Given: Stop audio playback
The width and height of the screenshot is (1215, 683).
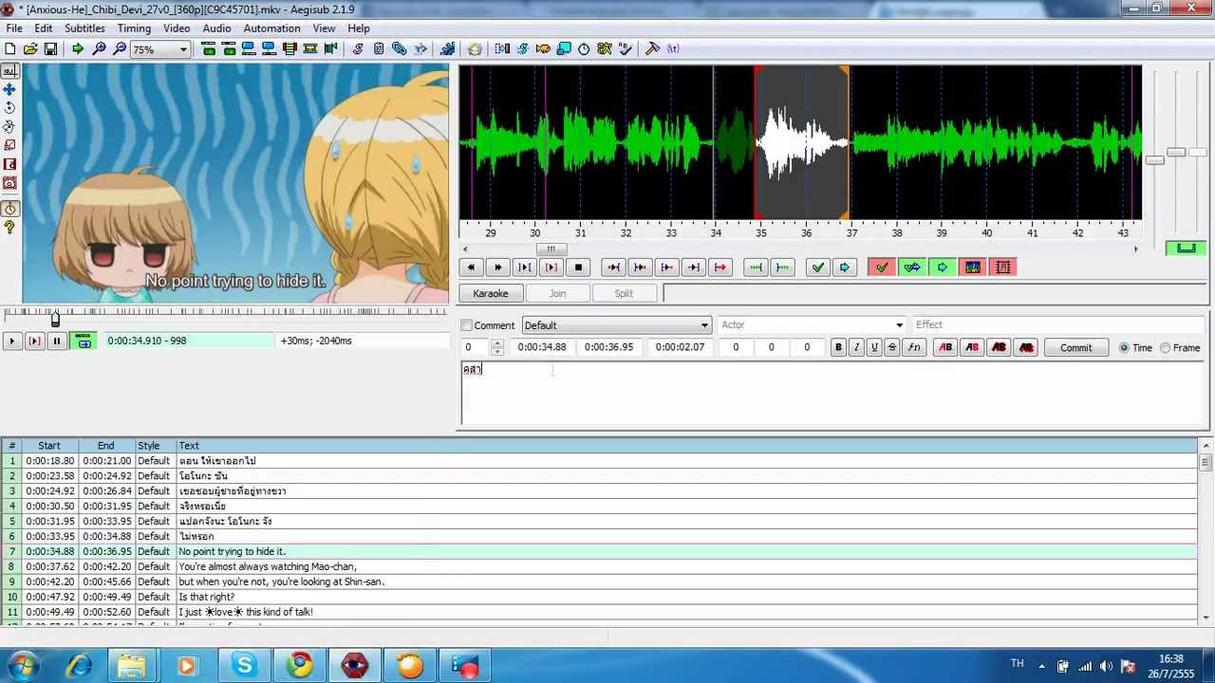Looking at the screenshot, I should [578, 268].
